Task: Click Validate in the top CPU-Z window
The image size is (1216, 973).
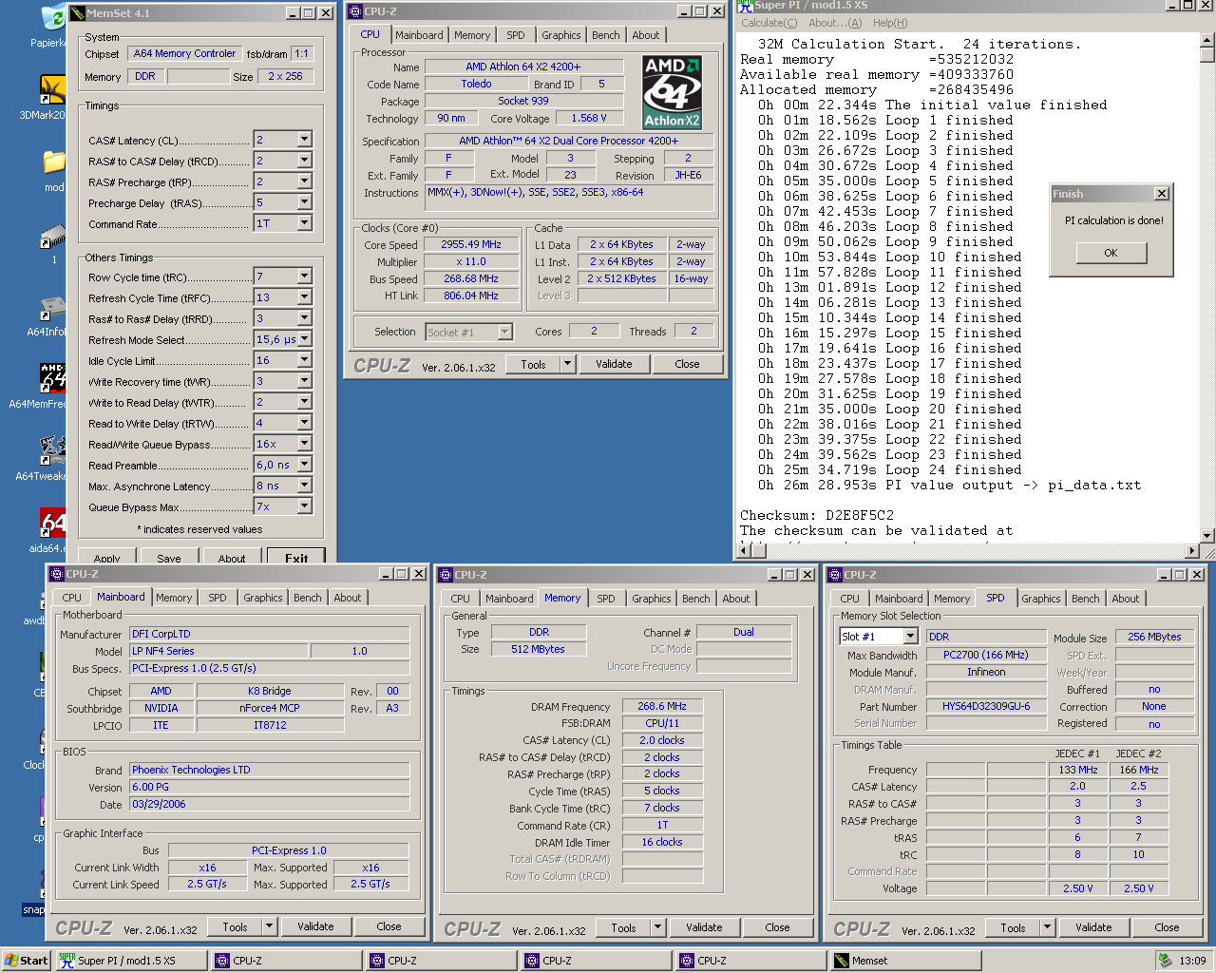Action: [614, 364]
